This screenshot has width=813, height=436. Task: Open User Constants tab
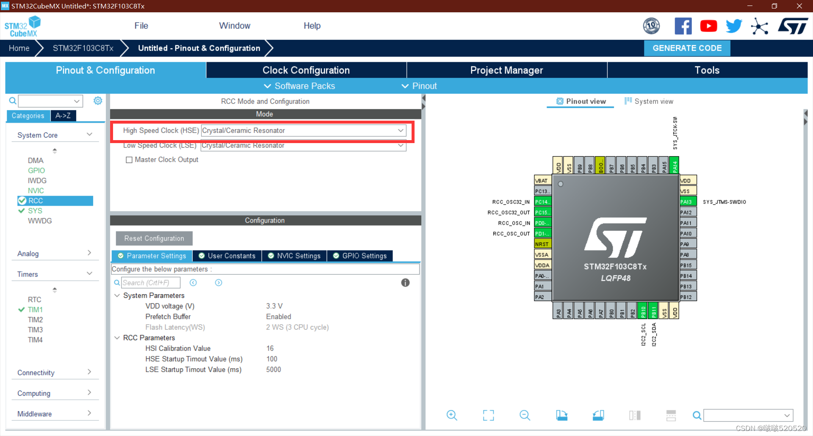click(x=227, y=256)
